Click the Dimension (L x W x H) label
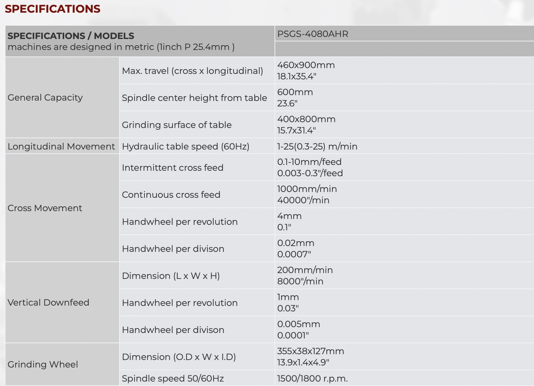The height and width of the screenshot is (386, 534). coord(171,276)
